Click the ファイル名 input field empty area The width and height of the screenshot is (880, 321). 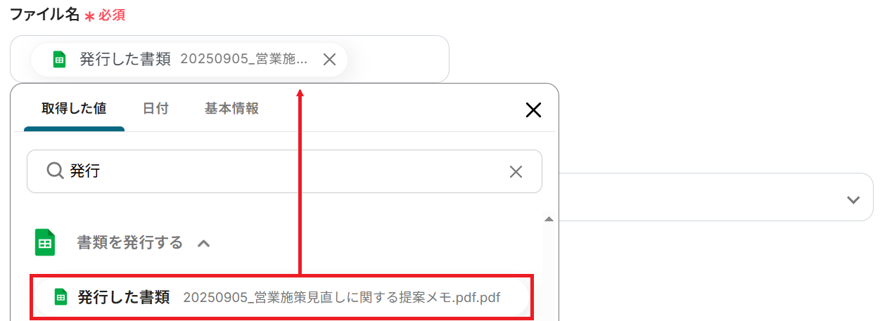coord(397,59)
